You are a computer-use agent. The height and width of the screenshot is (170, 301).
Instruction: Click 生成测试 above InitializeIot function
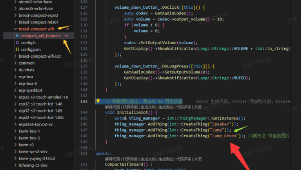[x=166, y=107]
